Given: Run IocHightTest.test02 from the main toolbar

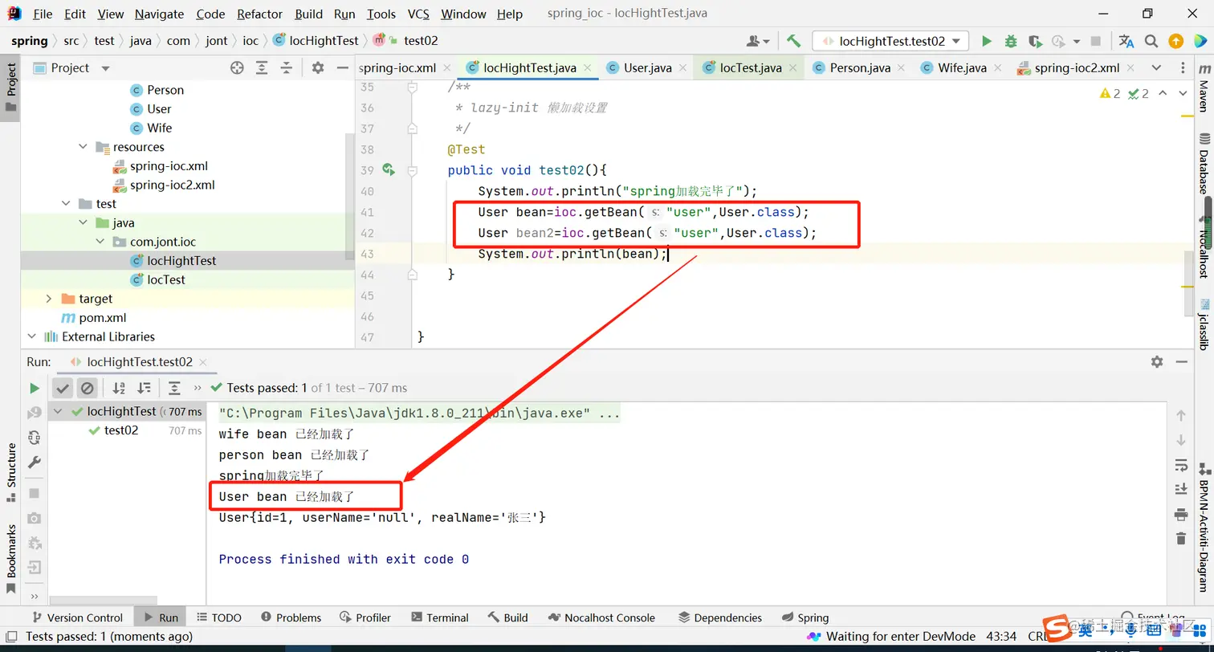Looking at the screenshot, I should coord(987,41).
